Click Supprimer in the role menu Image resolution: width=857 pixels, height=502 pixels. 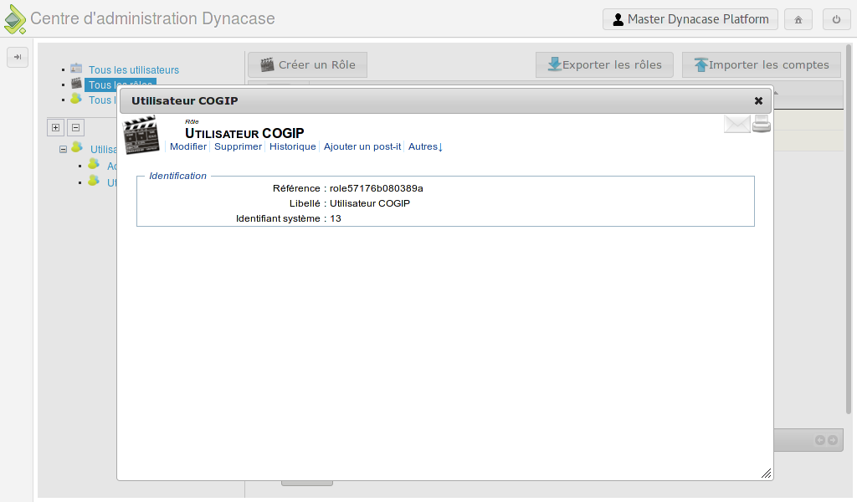(238, 146)
